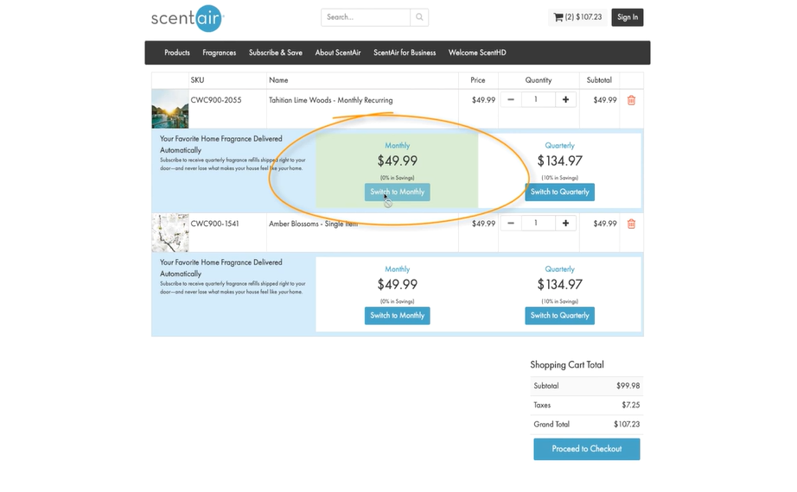Click the Sign In button
This screenshot has width=797, height=492.
click(628, 17)
